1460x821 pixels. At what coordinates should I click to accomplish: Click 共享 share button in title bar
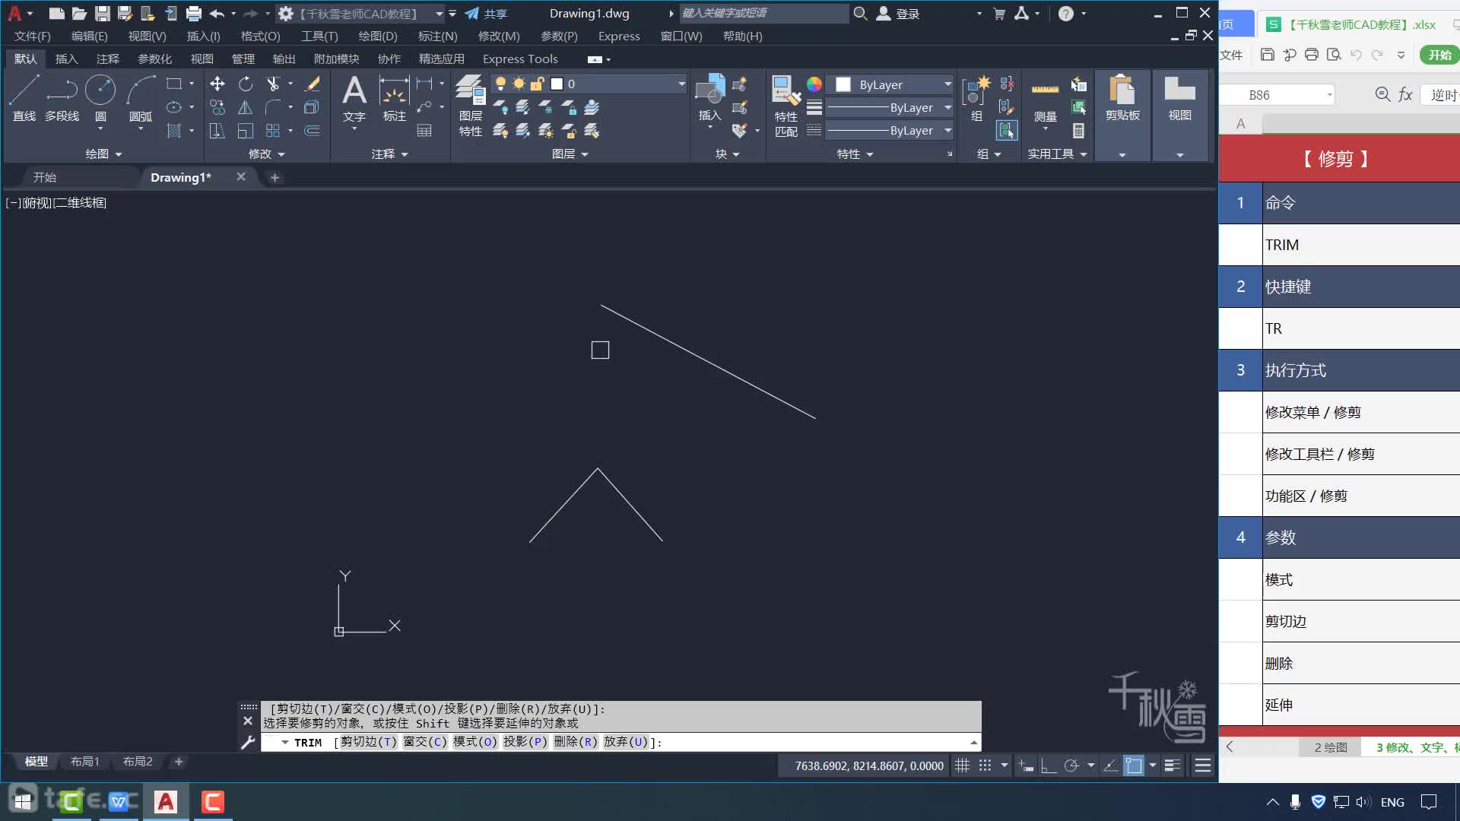click(486, 14)
